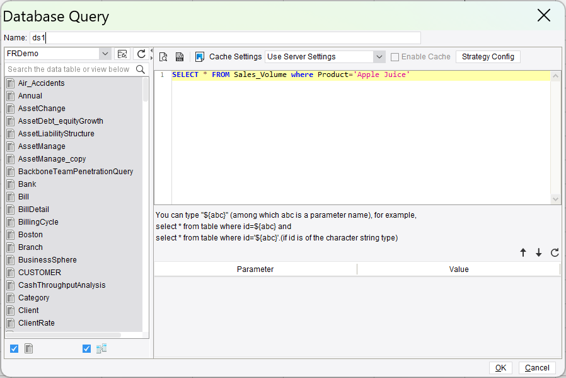This screenshot has width=566, height=378.
Task: Confirm the query with OK
Action: tap(500, 367)
